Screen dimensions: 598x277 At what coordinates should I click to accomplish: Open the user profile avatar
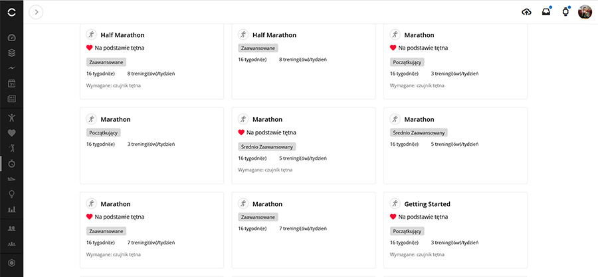pyautogui.click(x=585, y=12)
